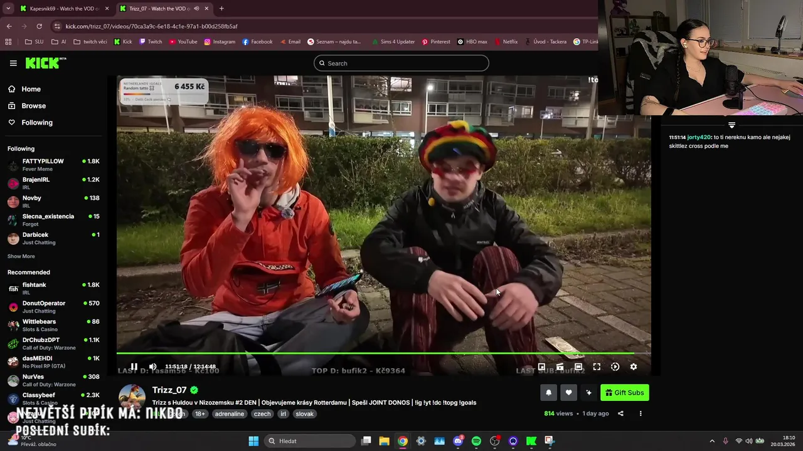Open DrChubzDPT recommended channel
Viewport: 803px width, 451px height.
click(53, 343)
